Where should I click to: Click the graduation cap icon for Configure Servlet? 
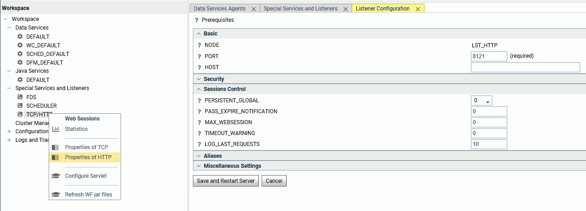(x=56, y=176)
